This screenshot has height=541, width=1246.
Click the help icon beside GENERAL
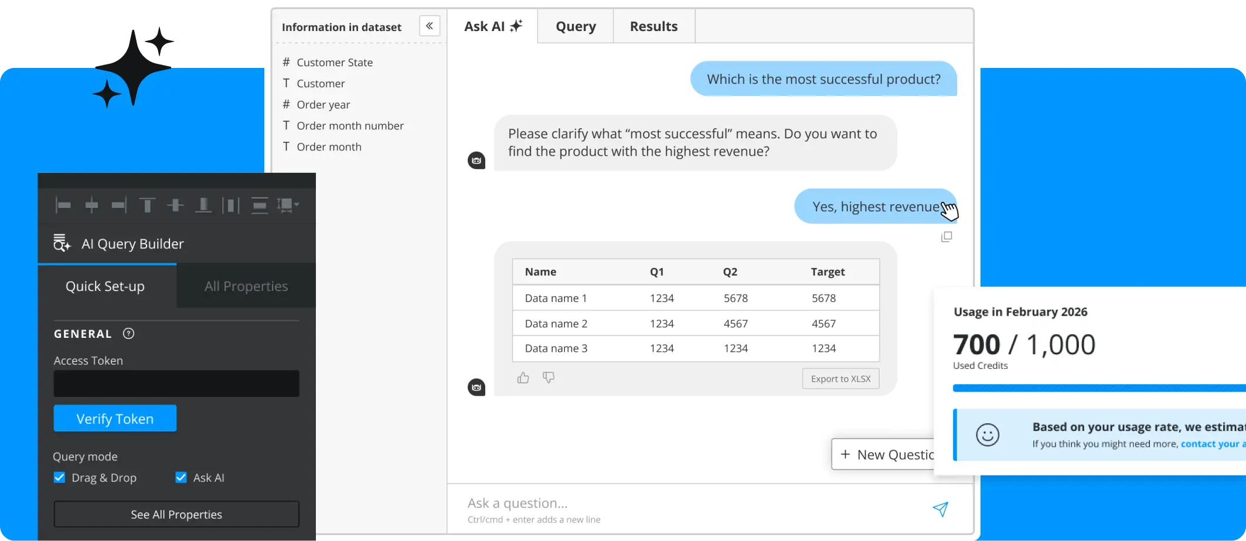point(128,334)
